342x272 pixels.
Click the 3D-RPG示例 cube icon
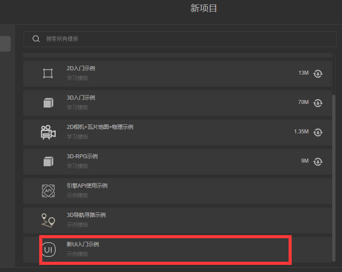coord(49,161)
